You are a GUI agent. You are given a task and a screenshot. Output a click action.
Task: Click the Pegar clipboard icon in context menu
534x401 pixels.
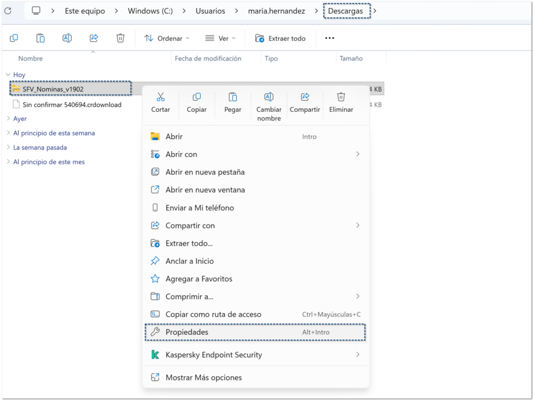coord(233,98)
